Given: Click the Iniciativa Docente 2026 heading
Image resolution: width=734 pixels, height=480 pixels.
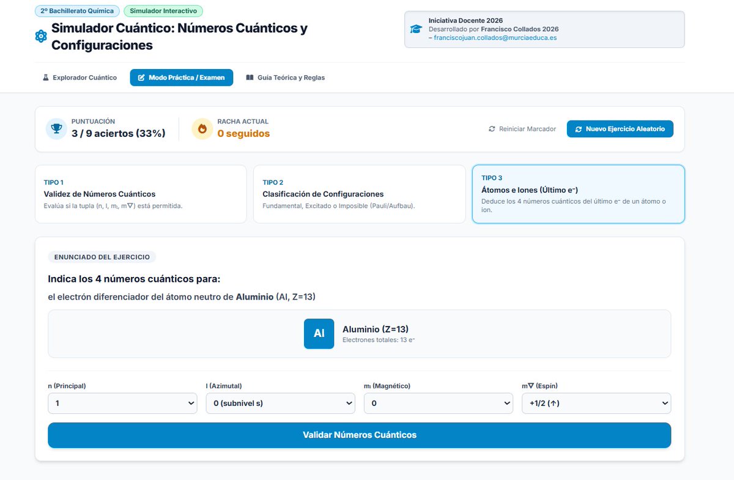Looking at the screenshot, I should pos(466,21).
